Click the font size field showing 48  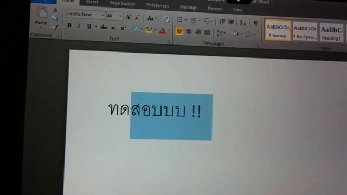(112, 16)
